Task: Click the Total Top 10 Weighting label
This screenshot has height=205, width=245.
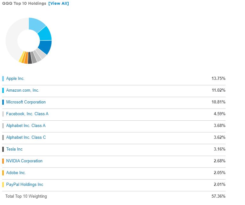Action: click(x=26, y=196)
